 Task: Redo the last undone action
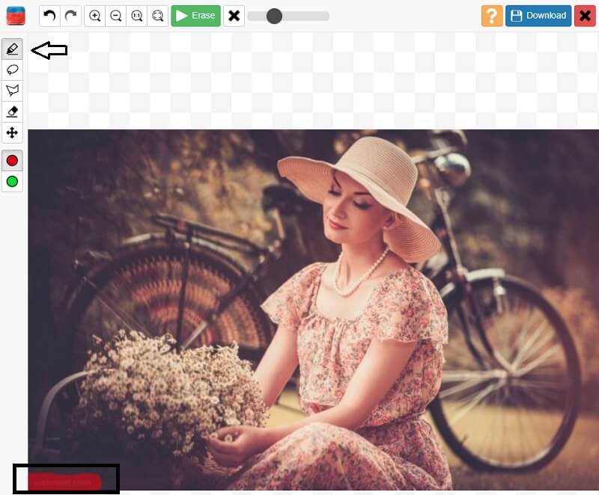[x=70, y=15]
